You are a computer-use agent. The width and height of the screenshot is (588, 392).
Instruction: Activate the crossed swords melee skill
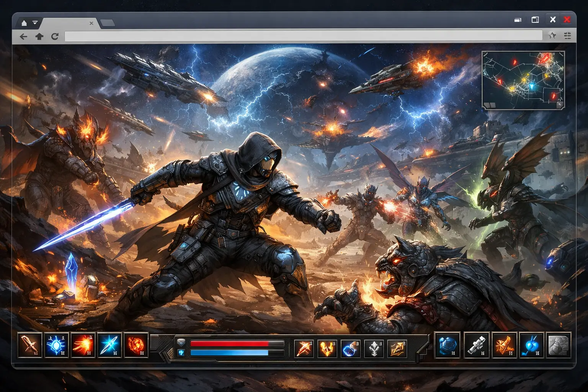[30, 345]
